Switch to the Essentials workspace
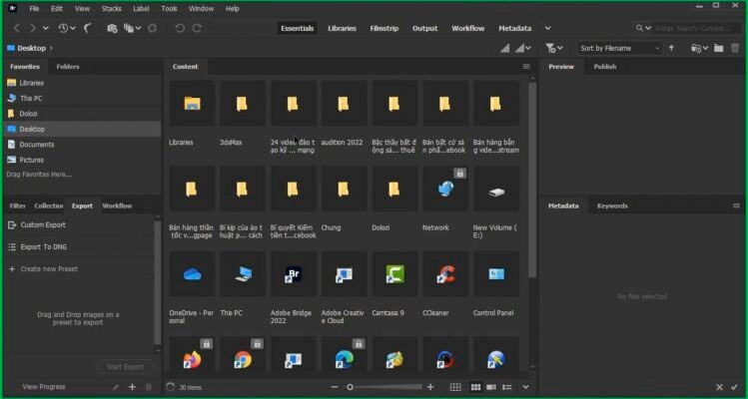 pos(298,28)
